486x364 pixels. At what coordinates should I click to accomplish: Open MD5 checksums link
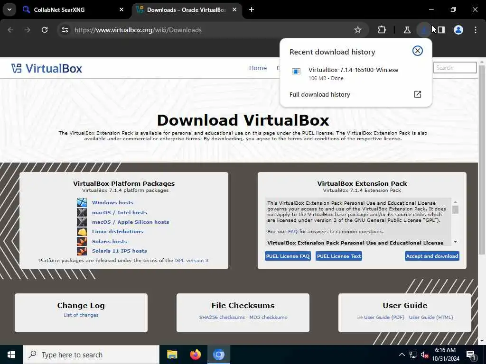tap(268, 317)
